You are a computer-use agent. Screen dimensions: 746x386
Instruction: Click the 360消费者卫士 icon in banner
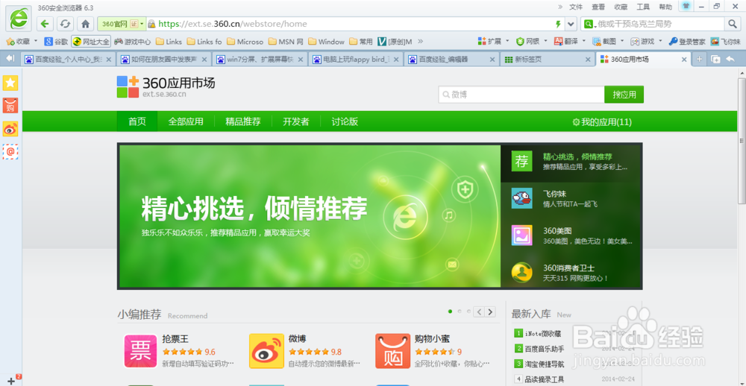pyautogui.click(x=521, y=273)
